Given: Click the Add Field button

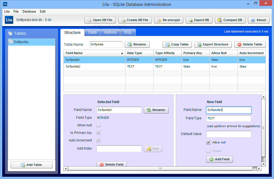Looking at the screenshot, I should pos(219,159).
